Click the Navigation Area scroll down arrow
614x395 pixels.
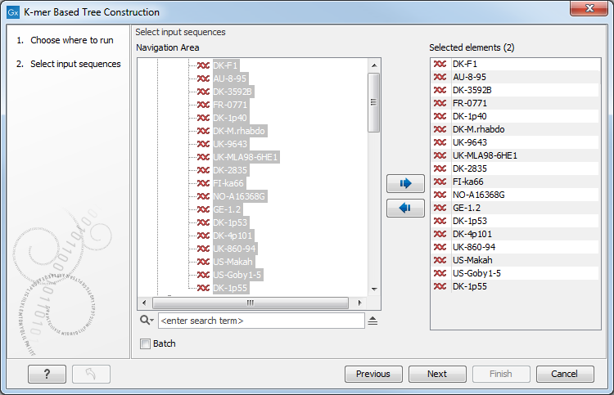(x=373, y=289)
